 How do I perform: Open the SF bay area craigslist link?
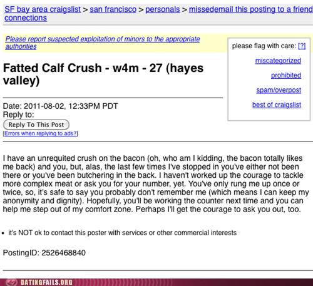point(43,9)
